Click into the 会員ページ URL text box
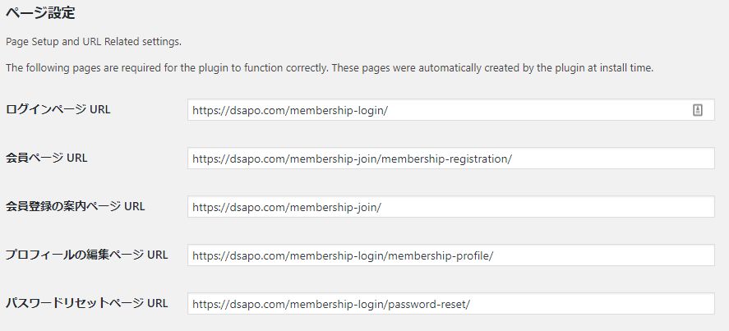 [x=451, y=159]
